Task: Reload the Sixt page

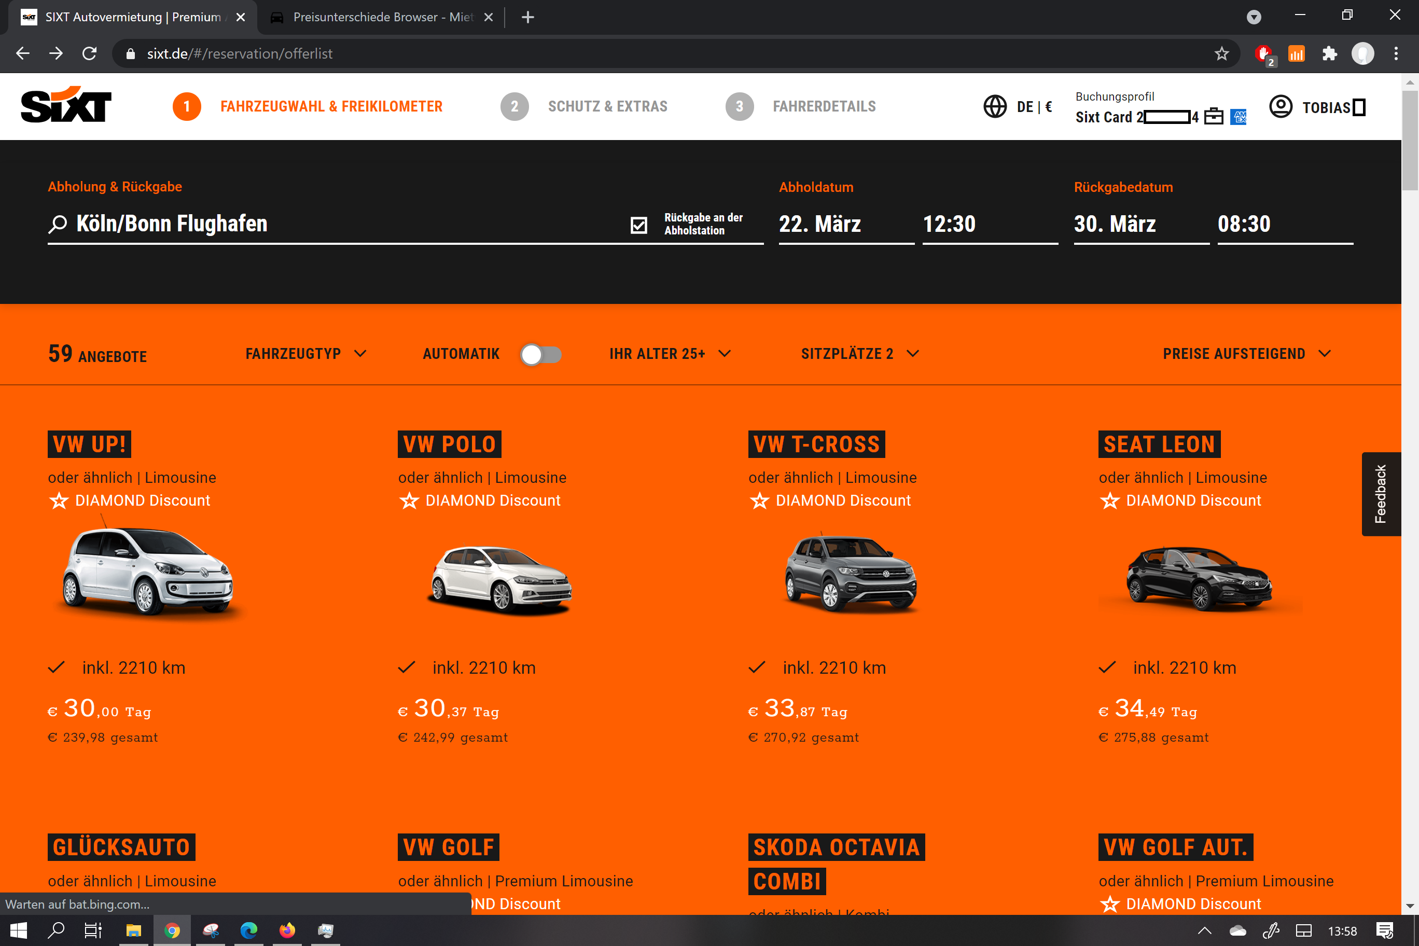Action: 89,54
